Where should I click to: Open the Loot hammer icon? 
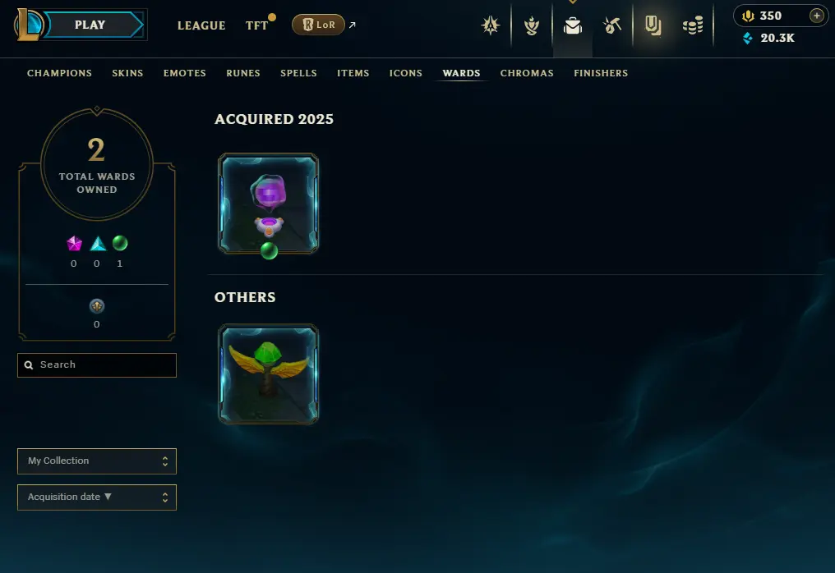point(612,25)
